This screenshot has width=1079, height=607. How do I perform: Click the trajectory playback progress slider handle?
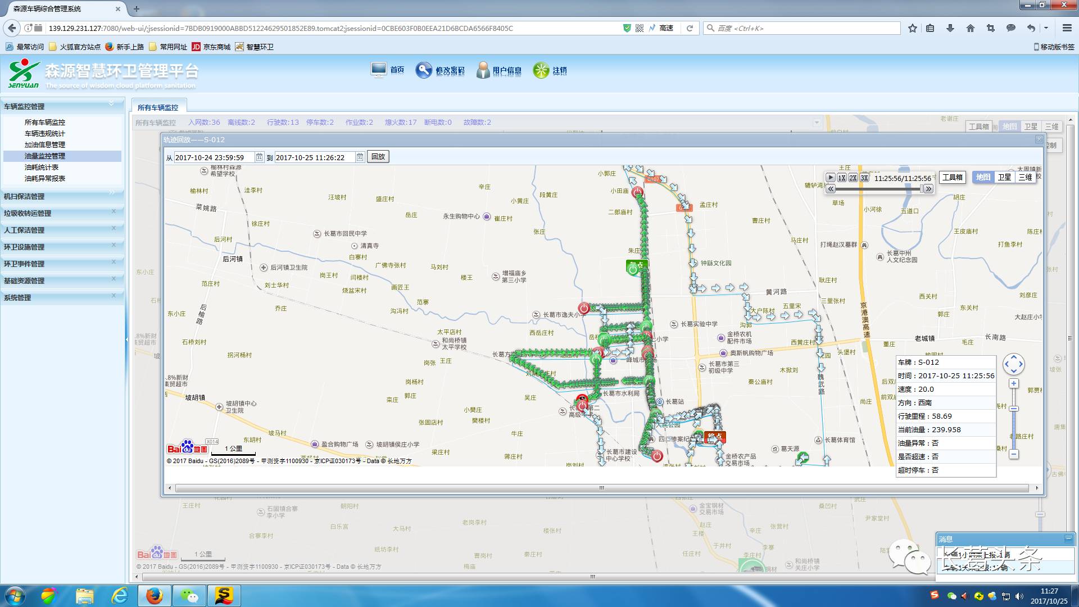pyautogui.click(x=922, y=189)
